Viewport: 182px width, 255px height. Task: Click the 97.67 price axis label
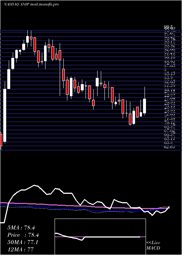pos(169,34)
